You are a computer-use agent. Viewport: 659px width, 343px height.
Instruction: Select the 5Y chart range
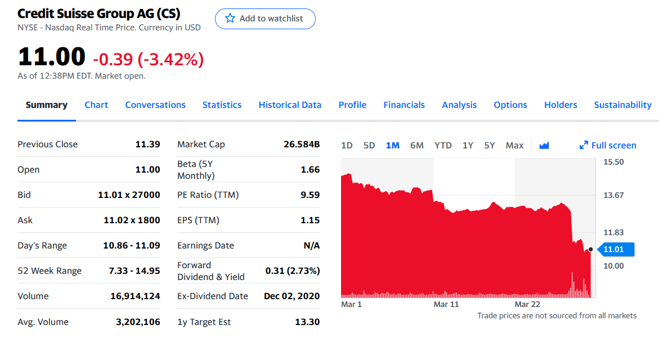pyautogui.click(x=489, y=145)
